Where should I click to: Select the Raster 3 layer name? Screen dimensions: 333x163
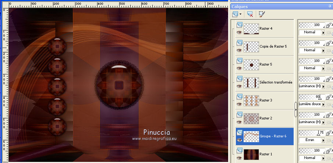pos(266,100)
